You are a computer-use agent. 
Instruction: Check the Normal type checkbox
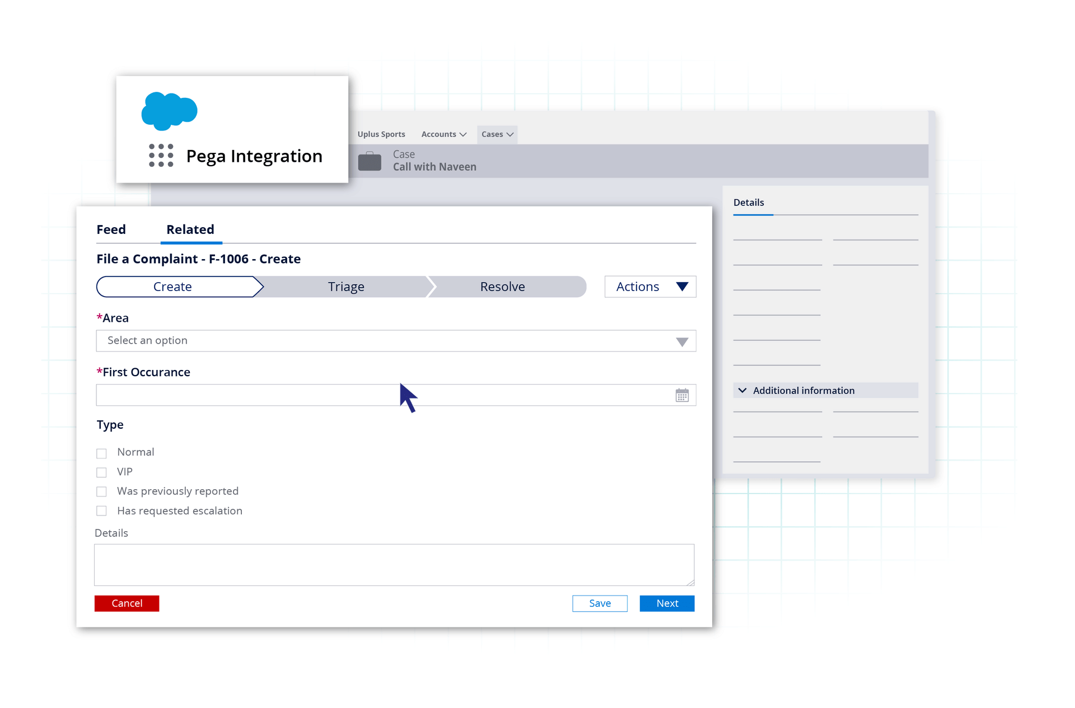point(101,453)
